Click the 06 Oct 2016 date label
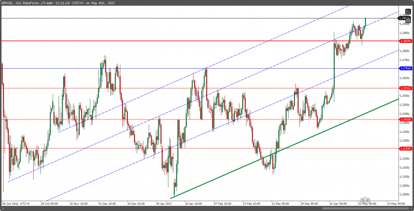The width and height of the screenshot is (414, 211). coord(16,204)
